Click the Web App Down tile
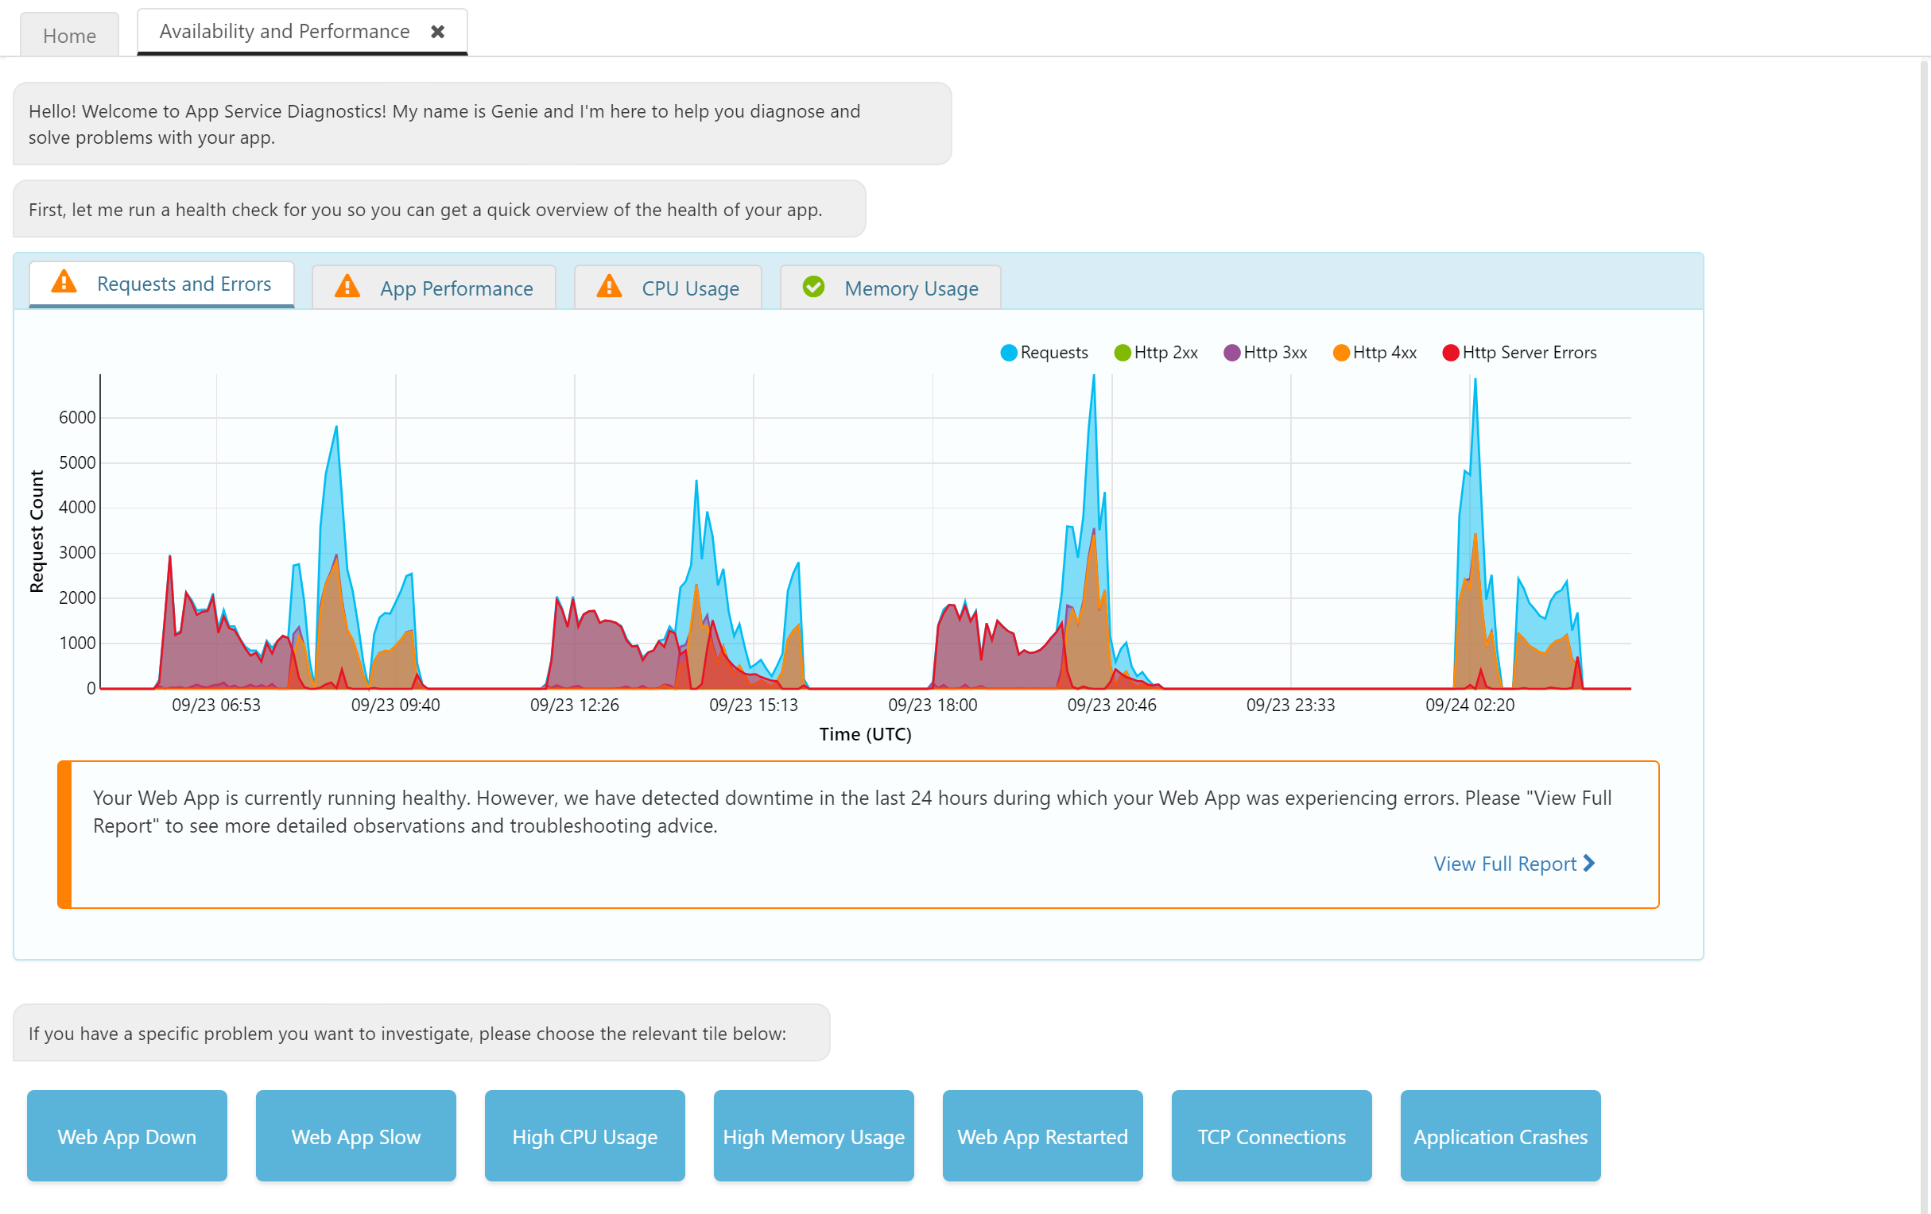Image resolution: width=1931 pixels, height=1214 pixels. tap(126, 1135)
